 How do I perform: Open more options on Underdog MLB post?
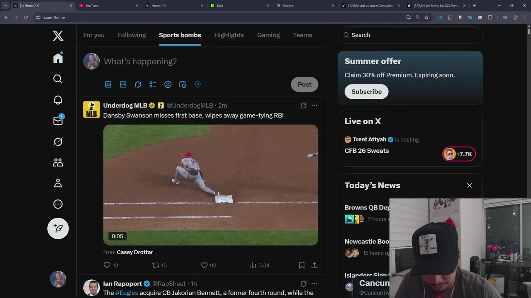pyautogui.click(x=314, y=106)
